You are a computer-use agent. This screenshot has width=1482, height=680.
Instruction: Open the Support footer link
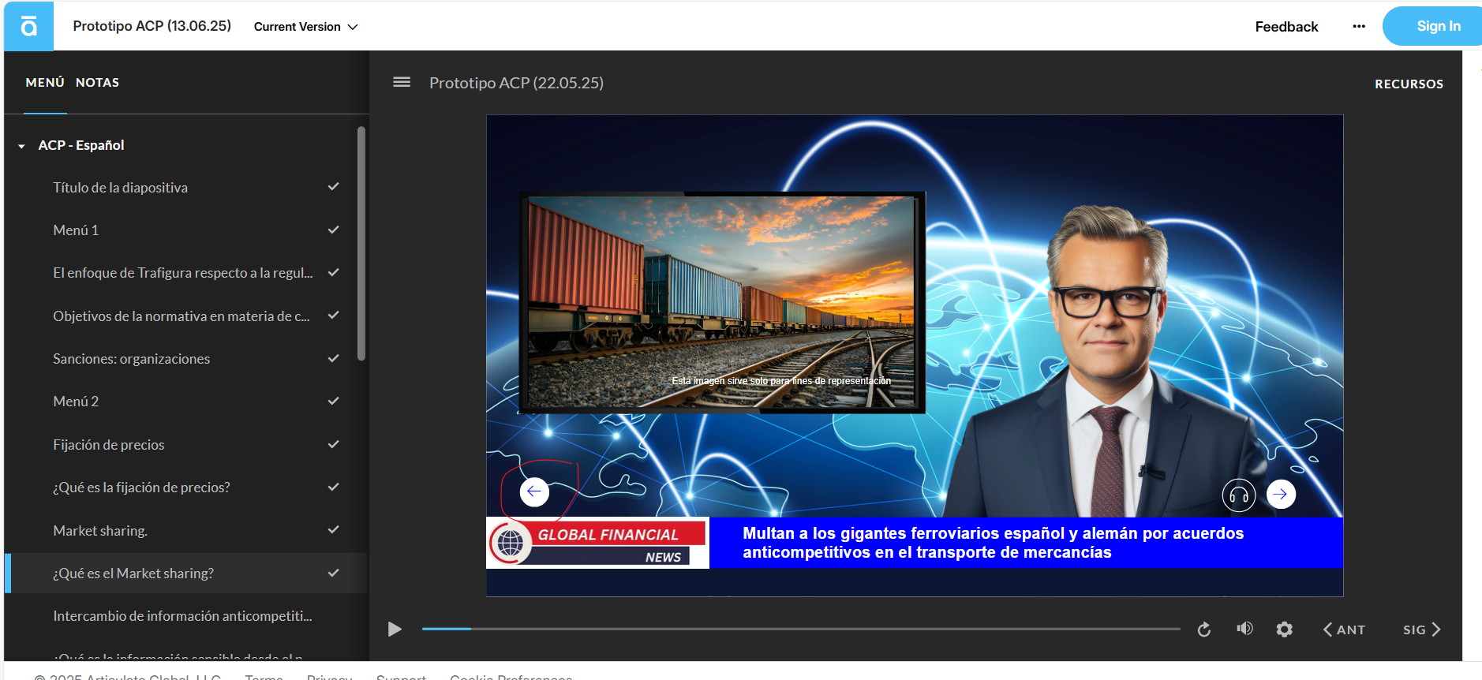(401, 676)
